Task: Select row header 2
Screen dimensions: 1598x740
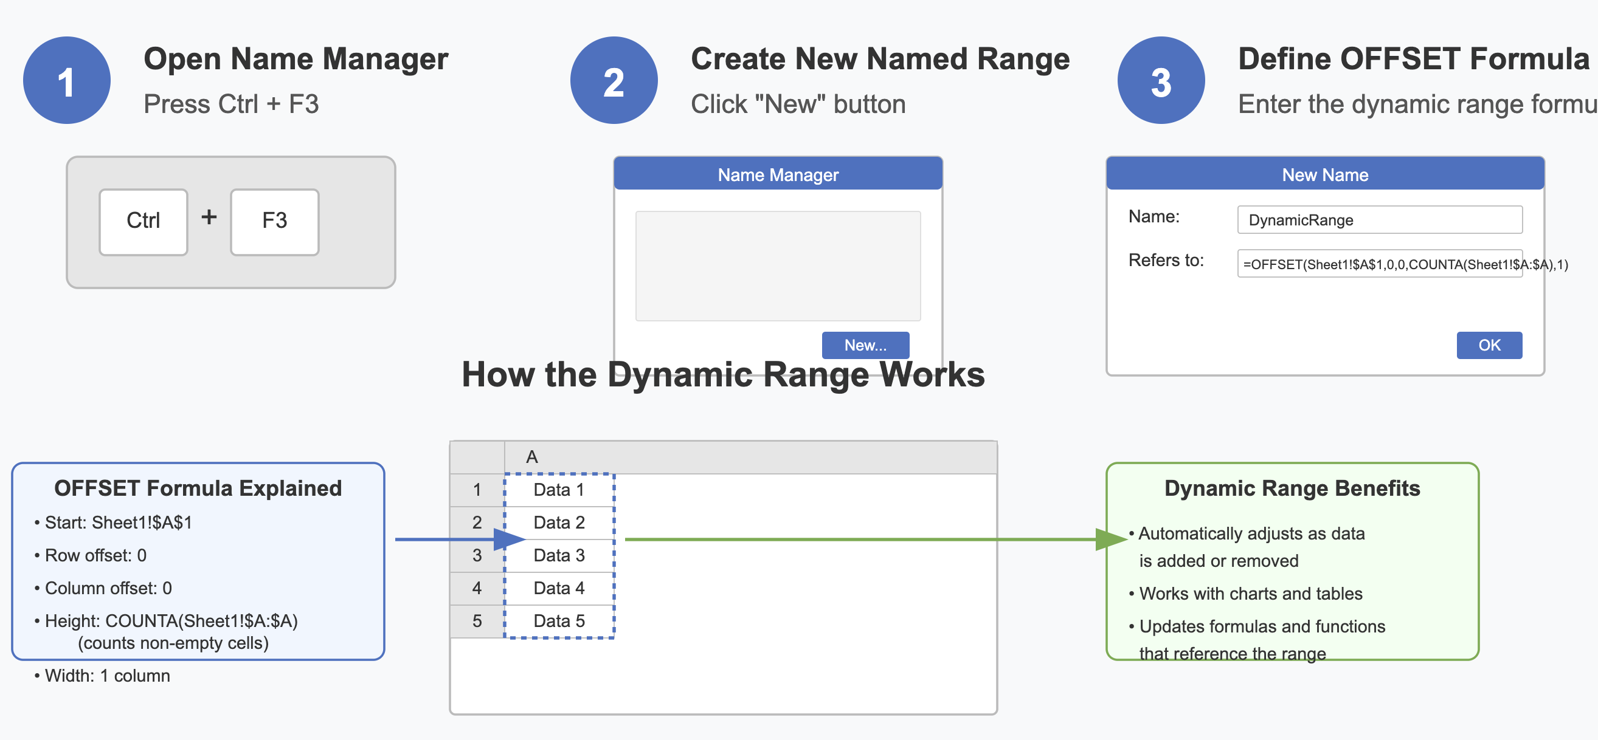Action: [x=477, y=523]
